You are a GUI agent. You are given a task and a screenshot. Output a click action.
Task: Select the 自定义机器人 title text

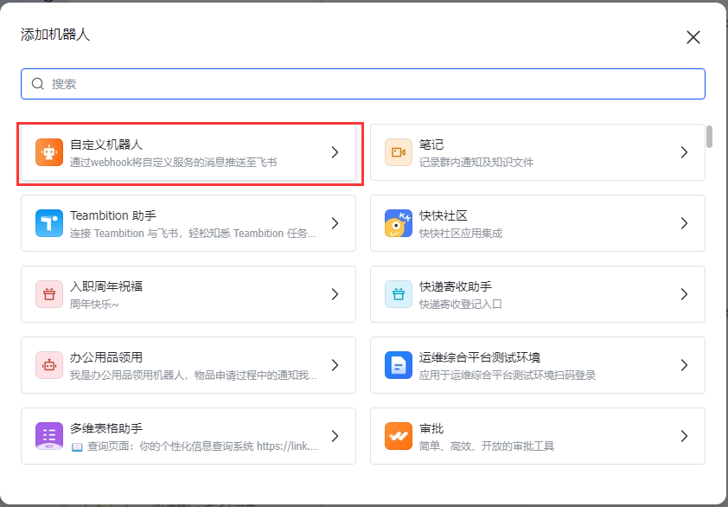(x=105, y=144)
